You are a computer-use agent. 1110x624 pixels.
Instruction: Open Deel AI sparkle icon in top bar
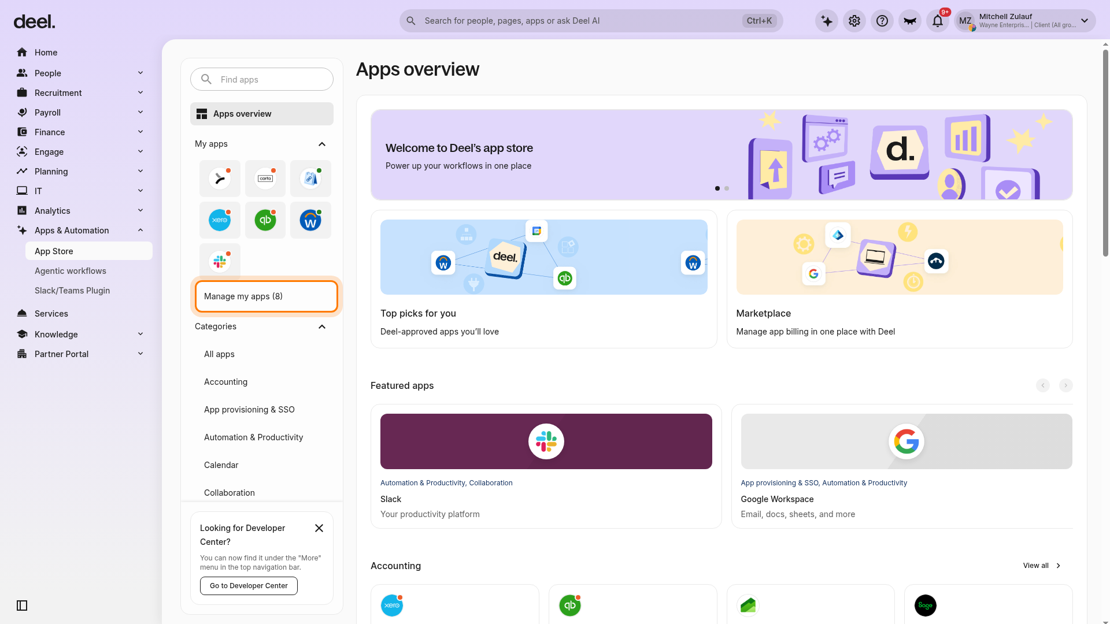(827, 21)
